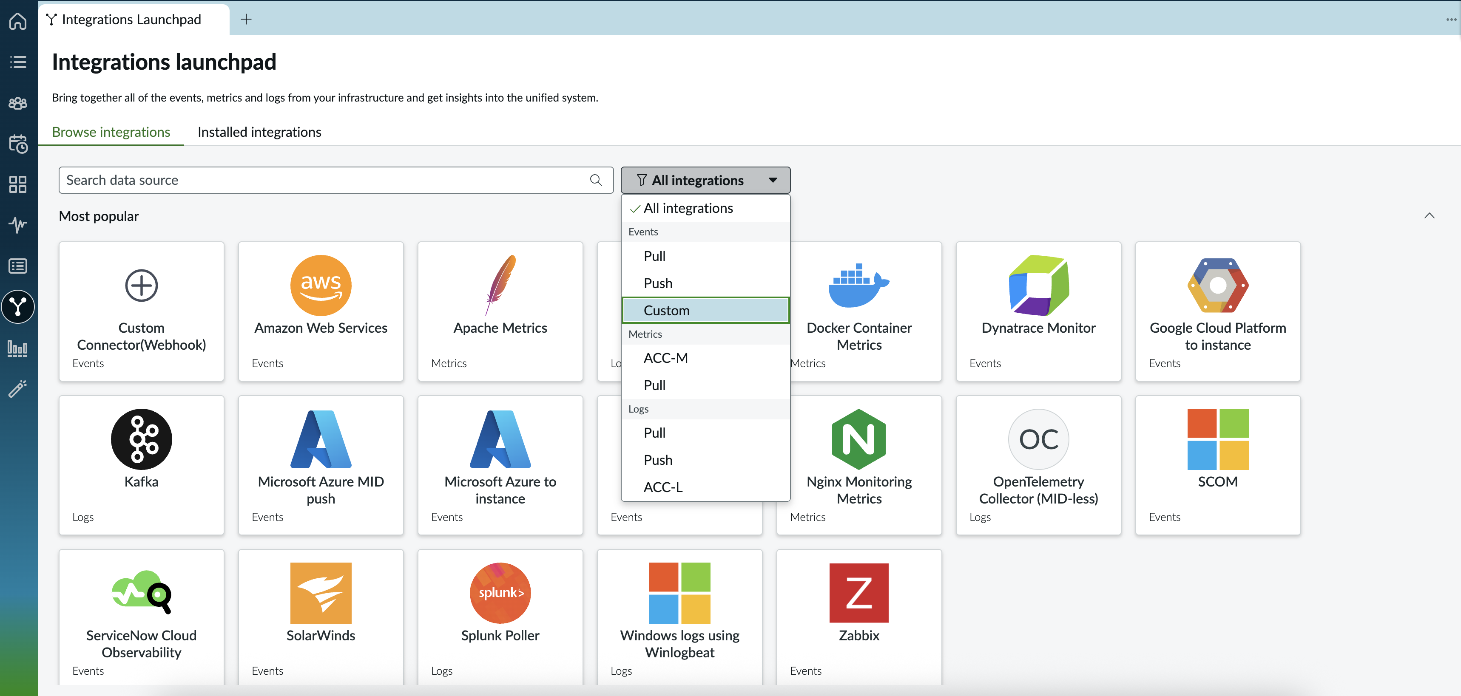The width and height of the screenshot is (1461, 696).
Task: Open a new tab with plus button
Action: click(x=246, y=19)
